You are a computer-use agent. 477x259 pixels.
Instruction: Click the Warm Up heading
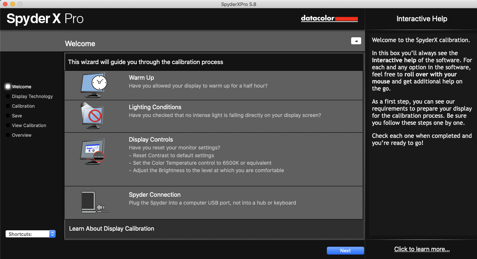tap(142, 78)
